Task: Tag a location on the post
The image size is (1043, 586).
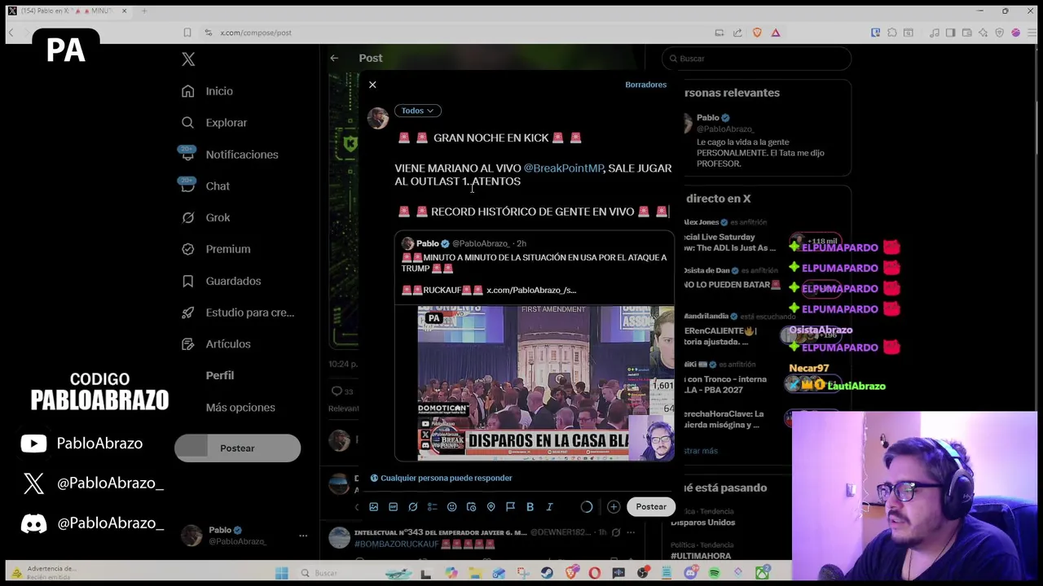Action: [x=491, y=507]
